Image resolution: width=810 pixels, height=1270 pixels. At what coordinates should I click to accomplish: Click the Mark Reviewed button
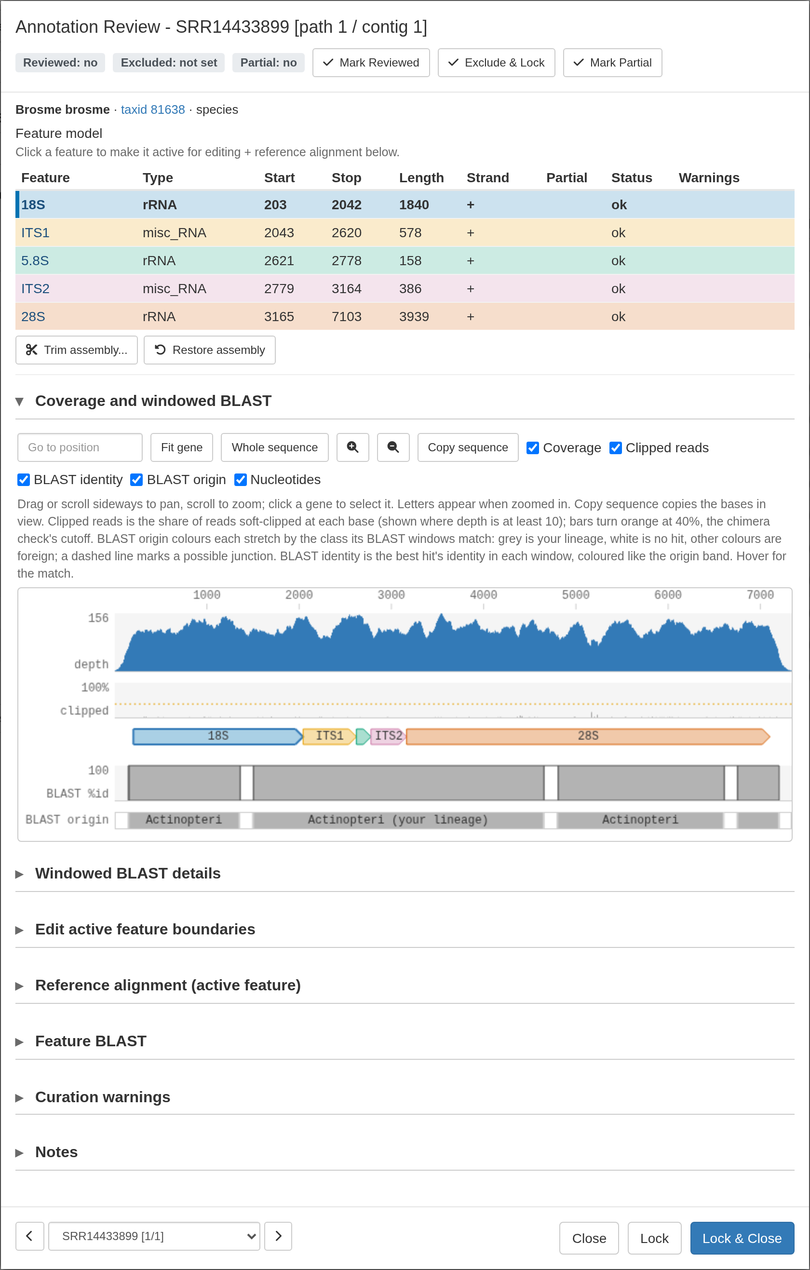tap(371, 63)
